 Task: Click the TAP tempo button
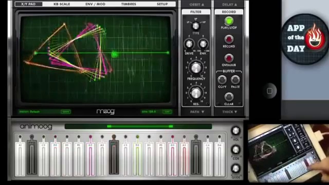click(x=167, y=112)
